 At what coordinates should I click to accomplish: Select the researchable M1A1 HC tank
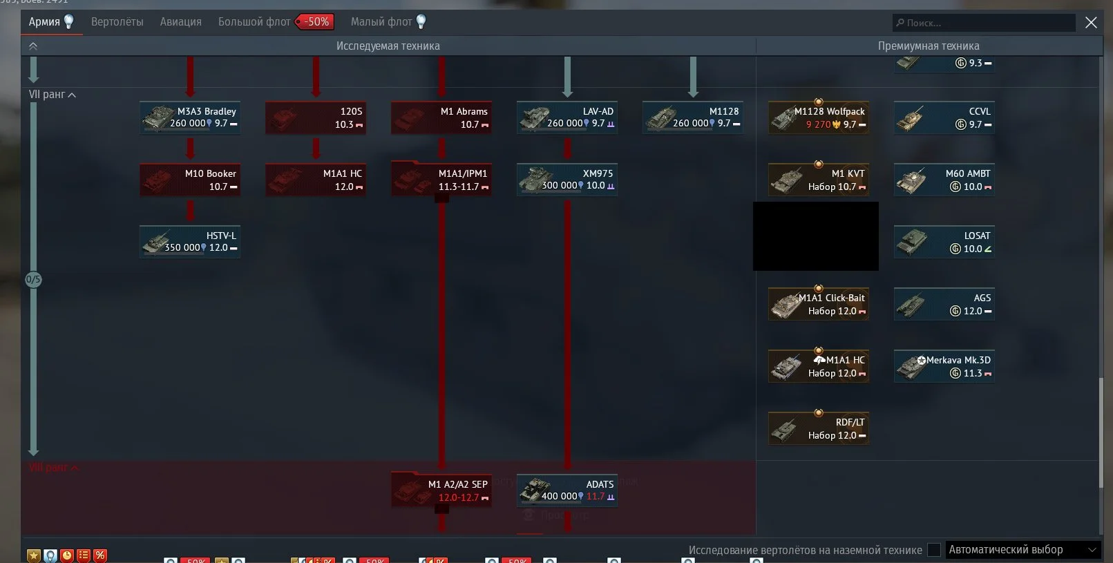tap(316, 180)
